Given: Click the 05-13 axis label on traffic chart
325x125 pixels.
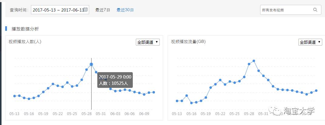Looking at the screenshot, I should (x=177, y=114).
